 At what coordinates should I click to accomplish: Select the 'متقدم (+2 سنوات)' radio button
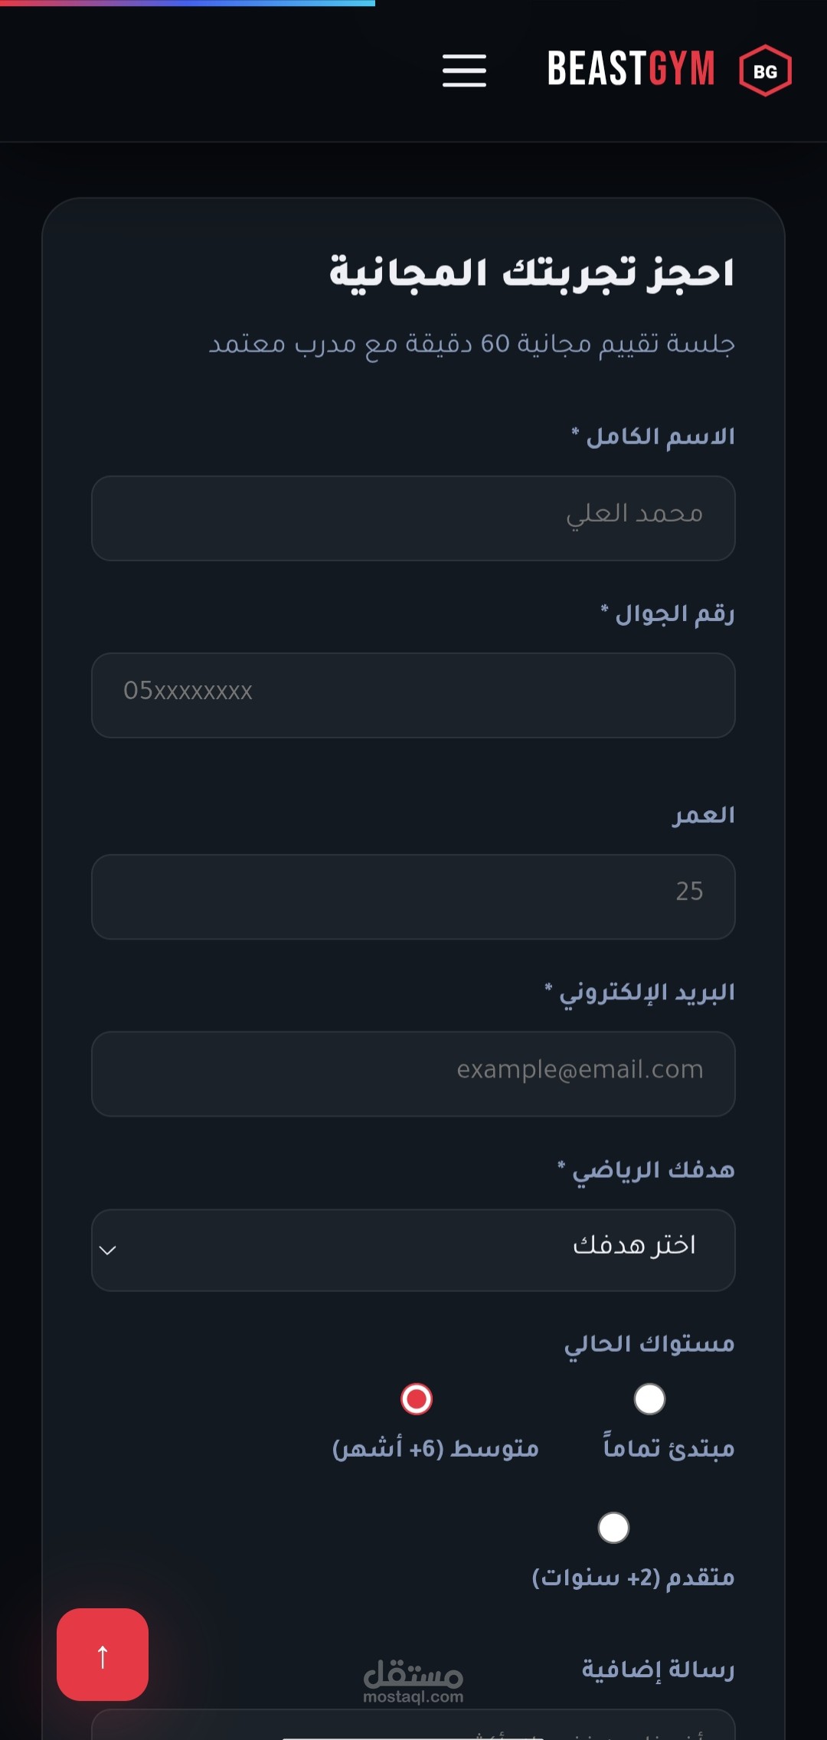pyautogui.click(x=613, y=1528)
